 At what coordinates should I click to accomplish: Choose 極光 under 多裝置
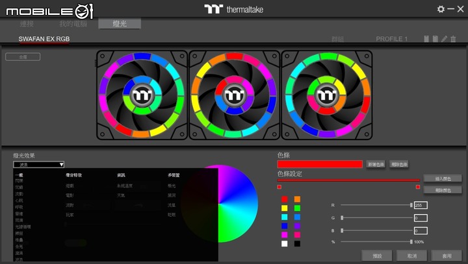coord(172,186)
